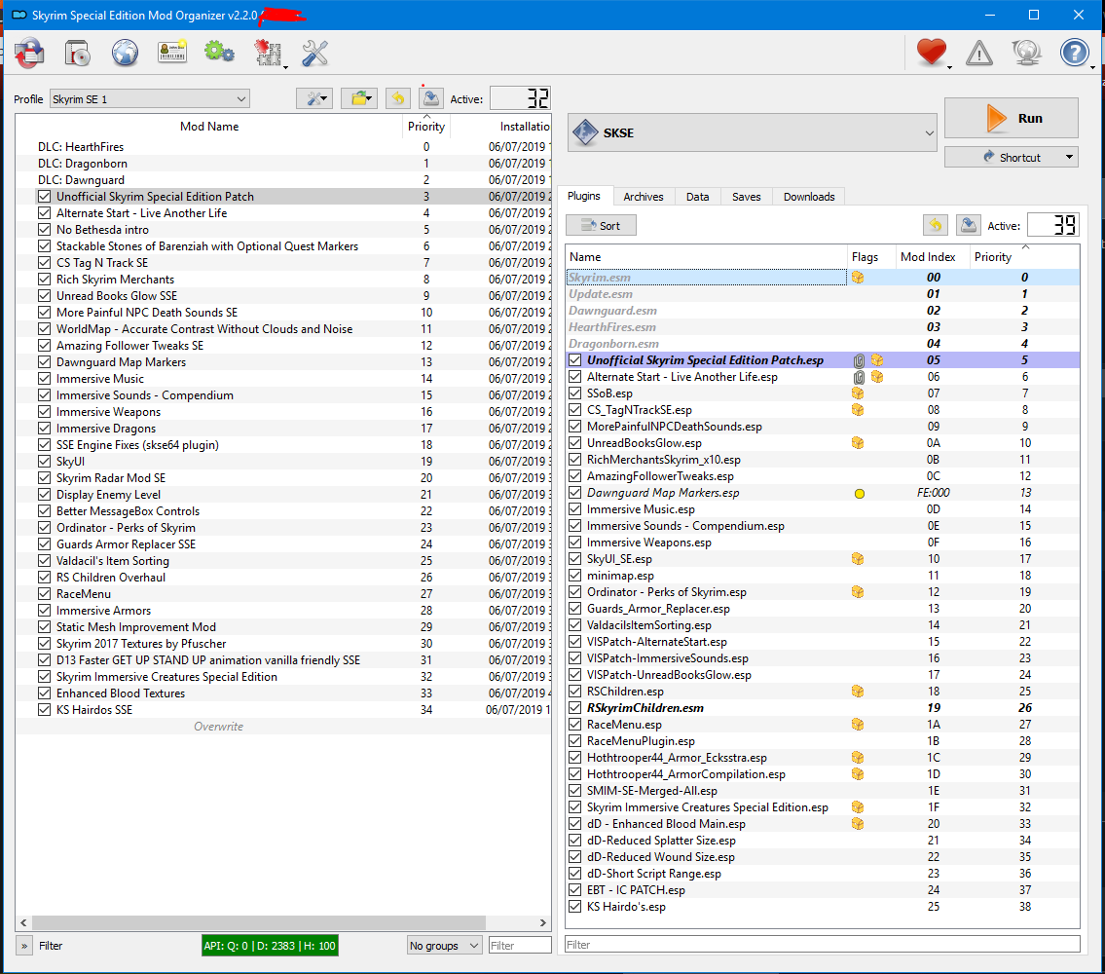Click the mod list horizontal scrollbar thumb

[259, 922]
